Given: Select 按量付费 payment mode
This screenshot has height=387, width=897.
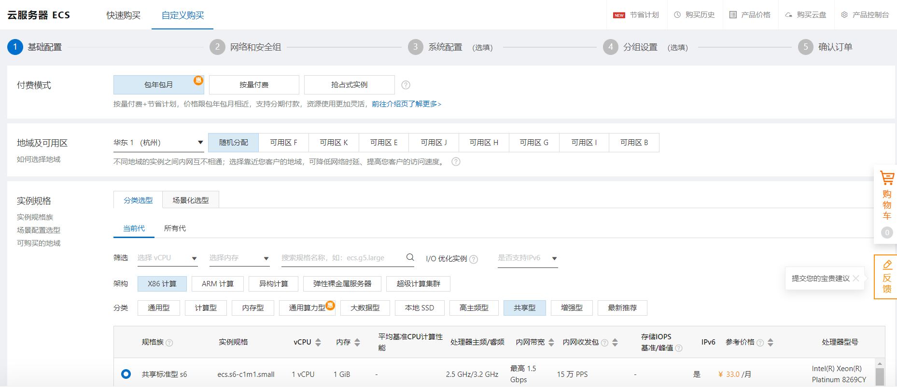Looking at the screenshot, I should (254, 85).
